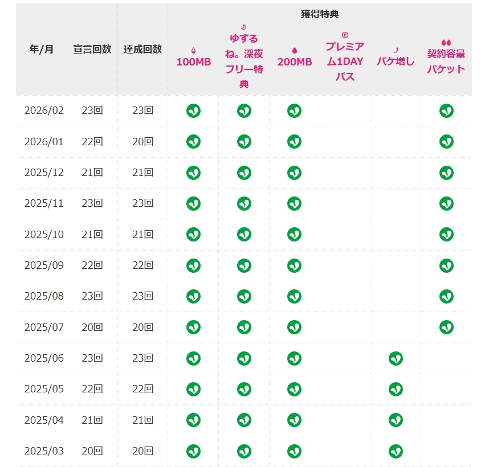
Task: Click the small icon above パケ増し
Action: [x=396, y=50]
